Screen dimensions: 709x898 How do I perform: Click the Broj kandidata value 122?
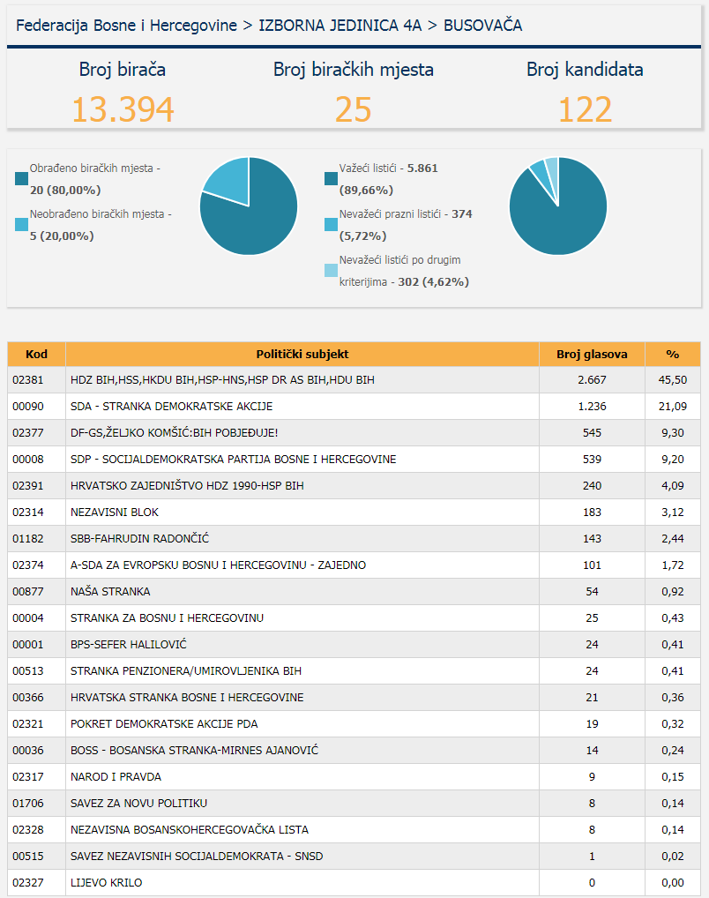pyautogui.click(x=585, y=109)
